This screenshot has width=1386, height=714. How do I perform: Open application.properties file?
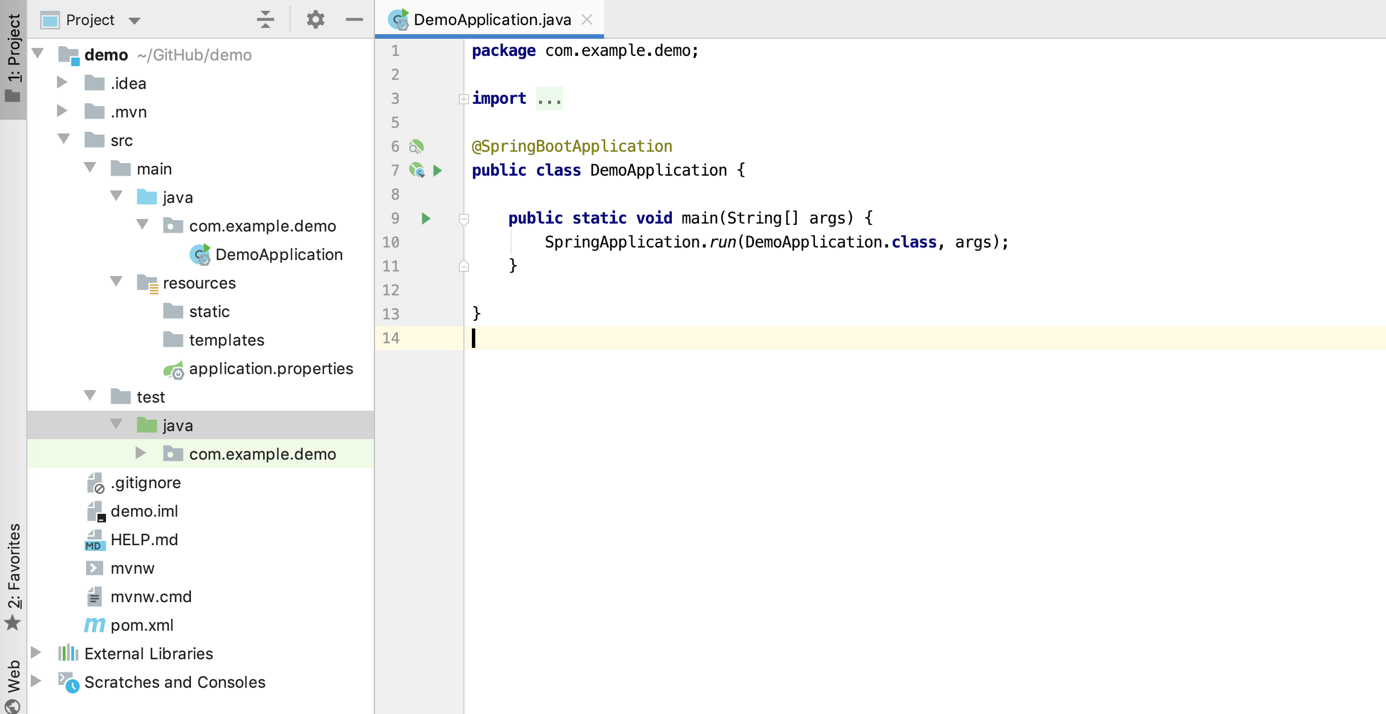click(271, 369)
